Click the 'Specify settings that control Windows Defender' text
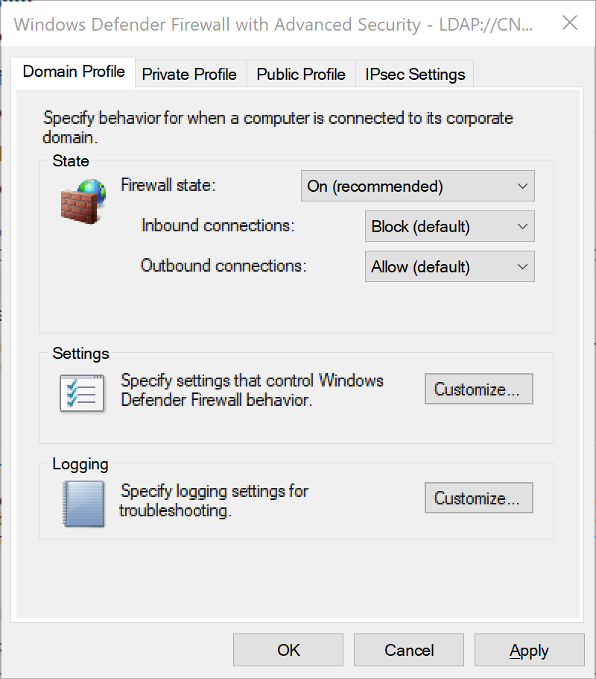The image size is (596, 679). coord(252,390)
